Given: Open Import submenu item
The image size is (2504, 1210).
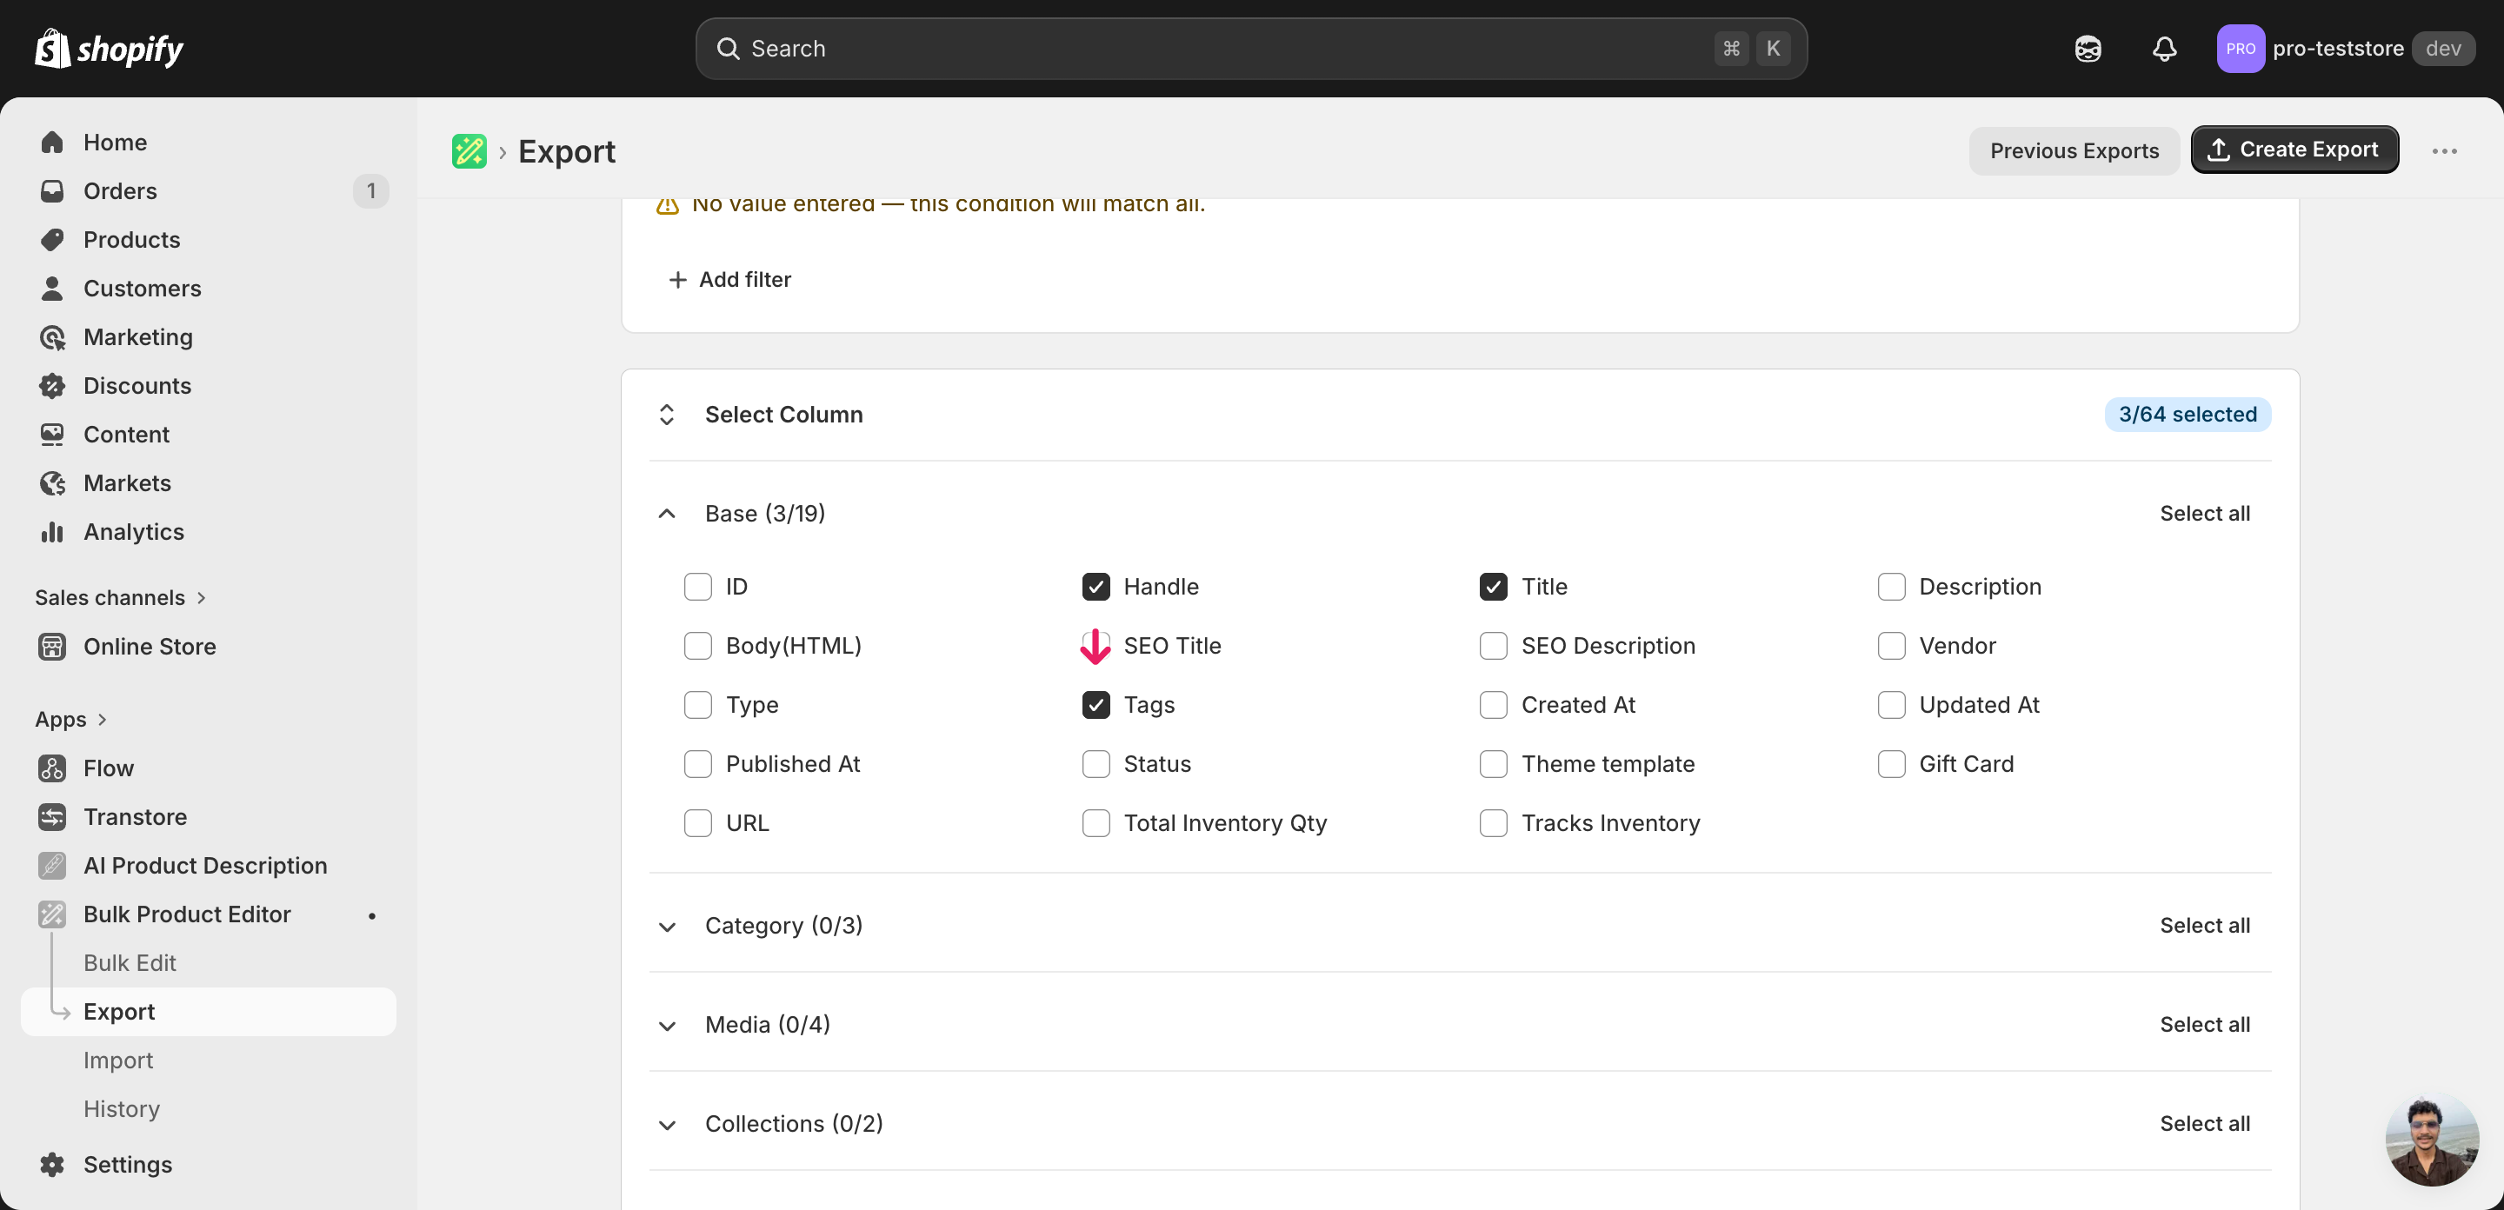Looking at the screenshot, I should (x=118, y=1060).
